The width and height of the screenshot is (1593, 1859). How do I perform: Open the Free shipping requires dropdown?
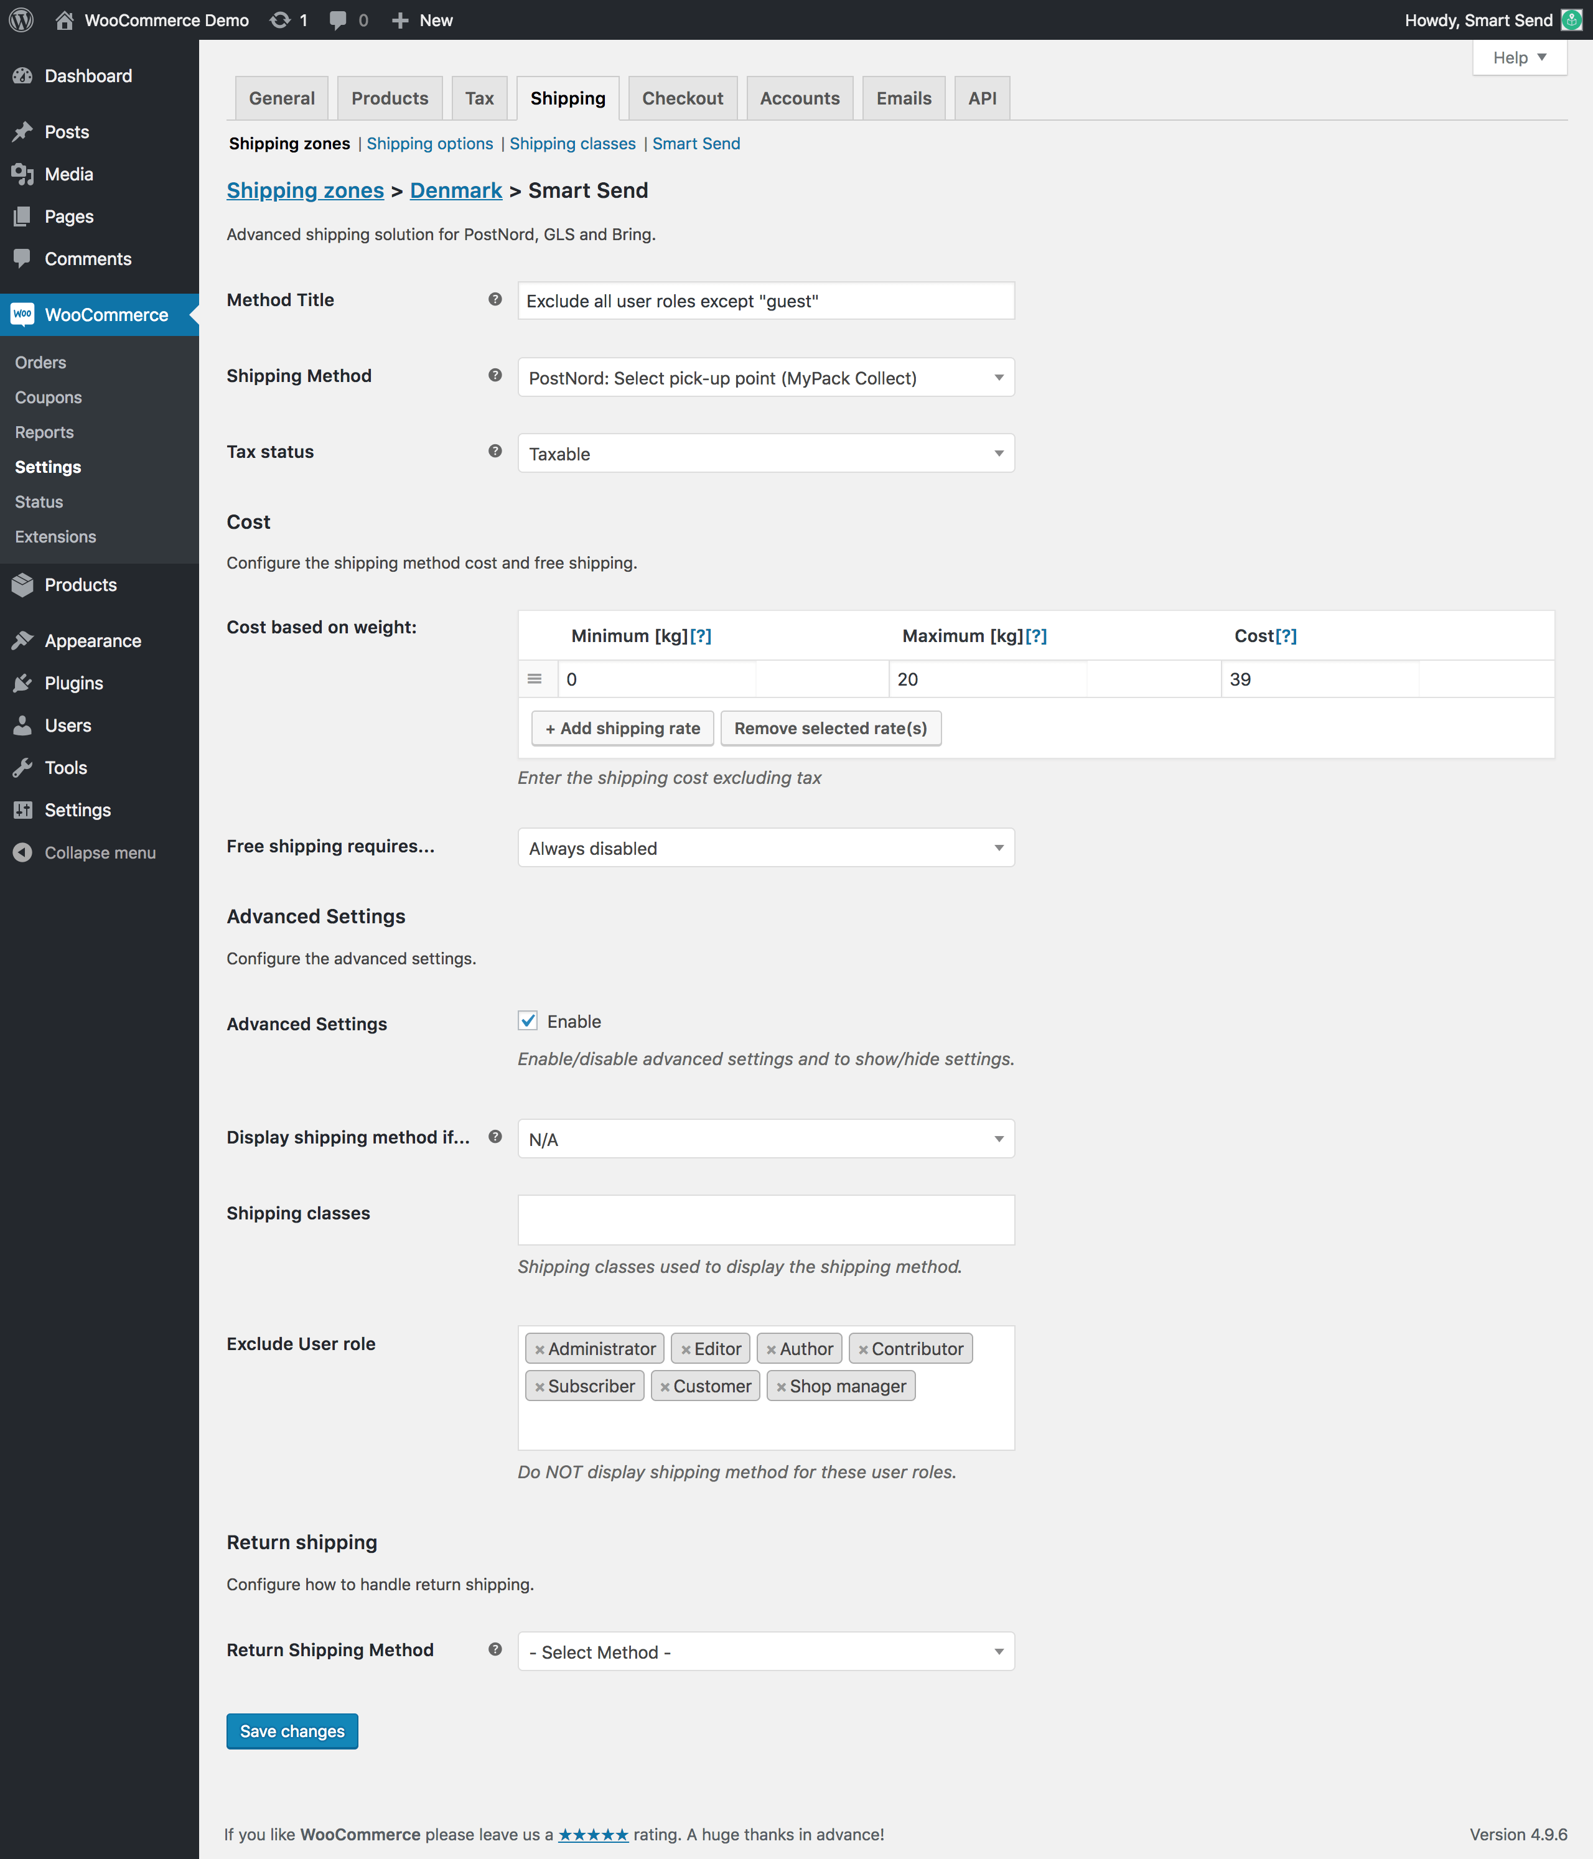pos(765,848)
